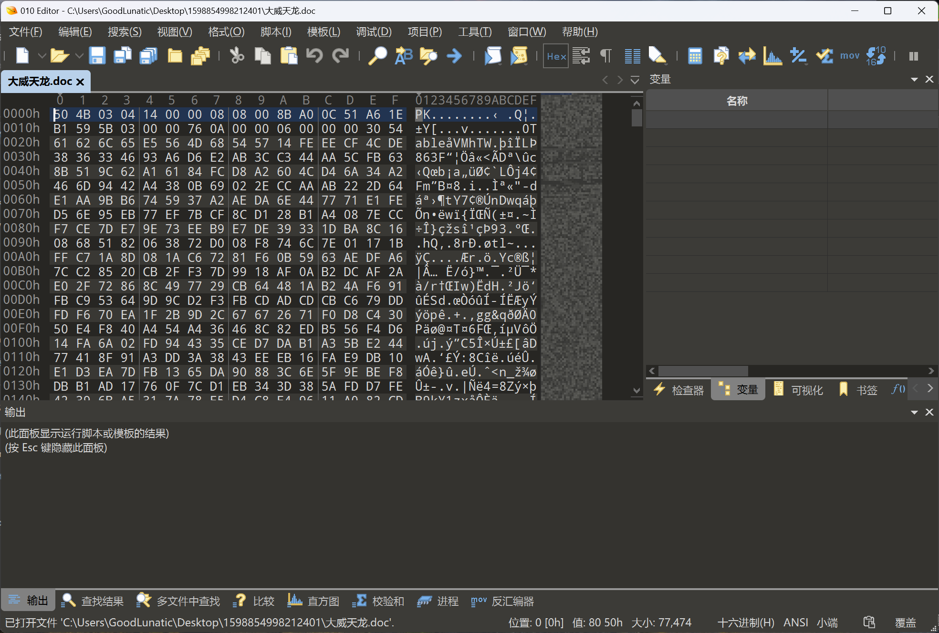939x633 pixels.
Task: Click the Save All icon
Action: point(148,56)
